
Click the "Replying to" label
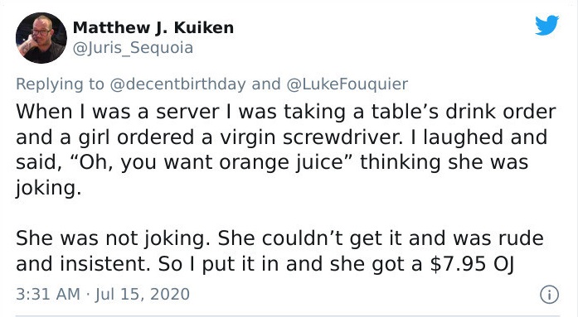60,84
